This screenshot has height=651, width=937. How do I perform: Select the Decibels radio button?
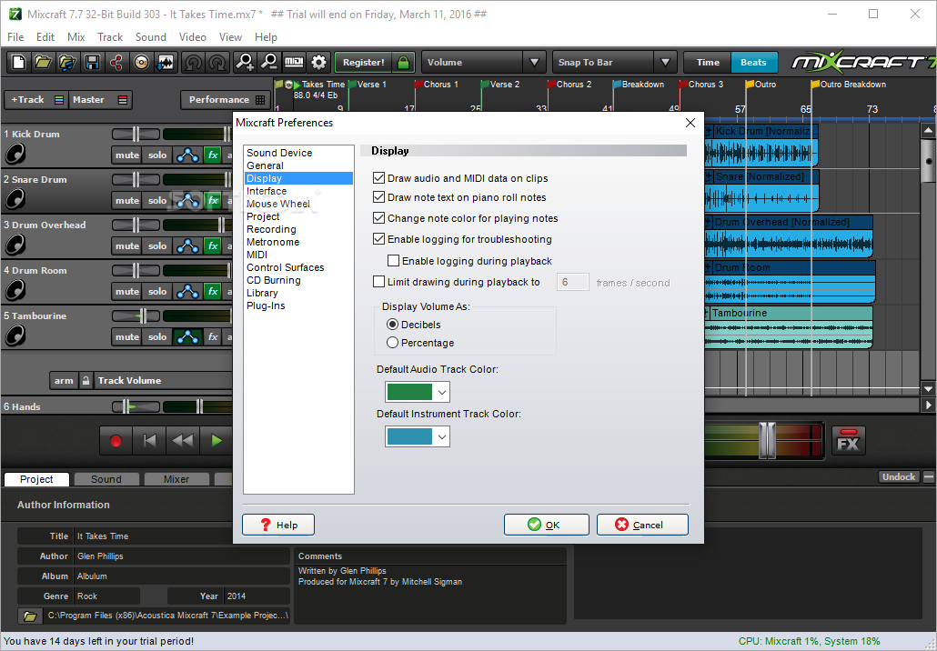(x=392, y=325)
